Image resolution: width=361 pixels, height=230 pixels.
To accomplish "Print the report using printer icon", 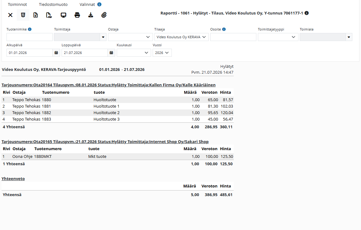I will 77,15.
